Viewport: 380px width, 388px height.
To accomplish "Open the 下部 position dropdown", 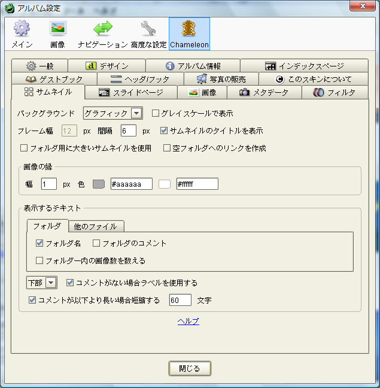I will click(x=42, y=283).
